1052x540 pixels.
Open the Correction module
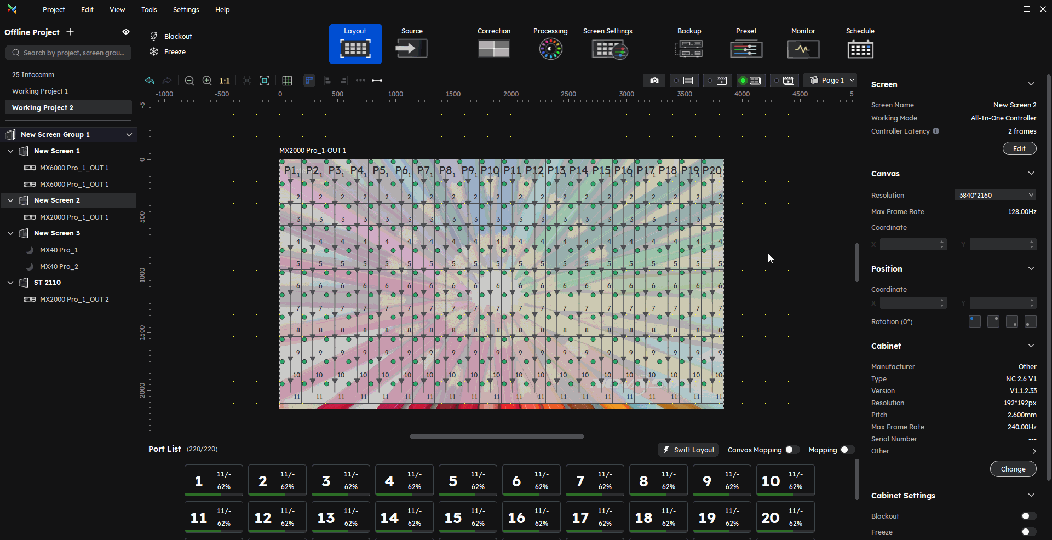[493, 49]
